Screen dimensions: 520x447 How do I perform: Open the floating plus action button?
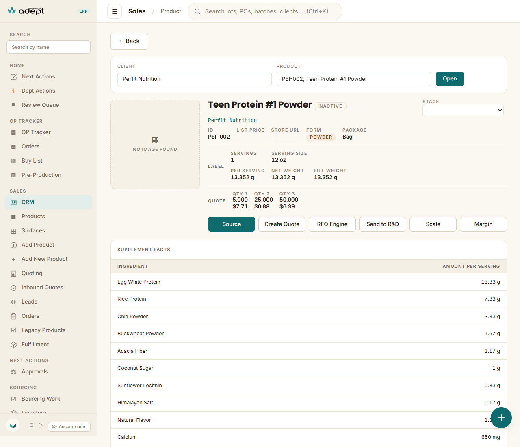pos(501,418)
